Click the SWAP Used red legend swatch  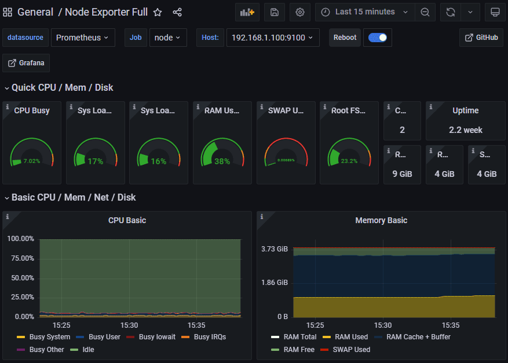point(323,350)
